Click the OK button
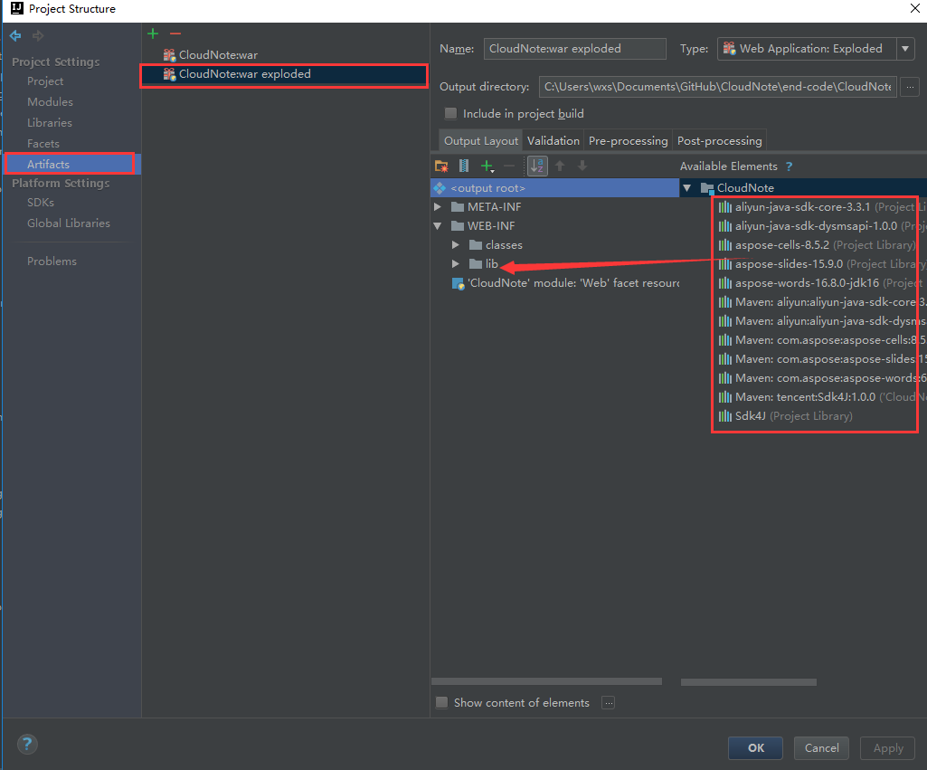The height and width of the screenshot is (770, 927). 755,748
